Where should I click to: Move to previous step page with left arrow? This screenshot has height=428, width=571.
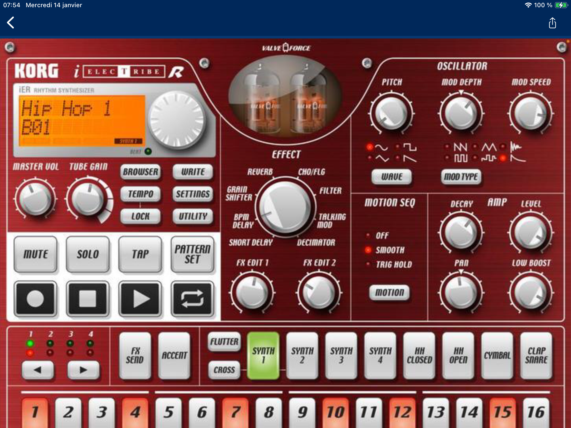pos(38,370)
